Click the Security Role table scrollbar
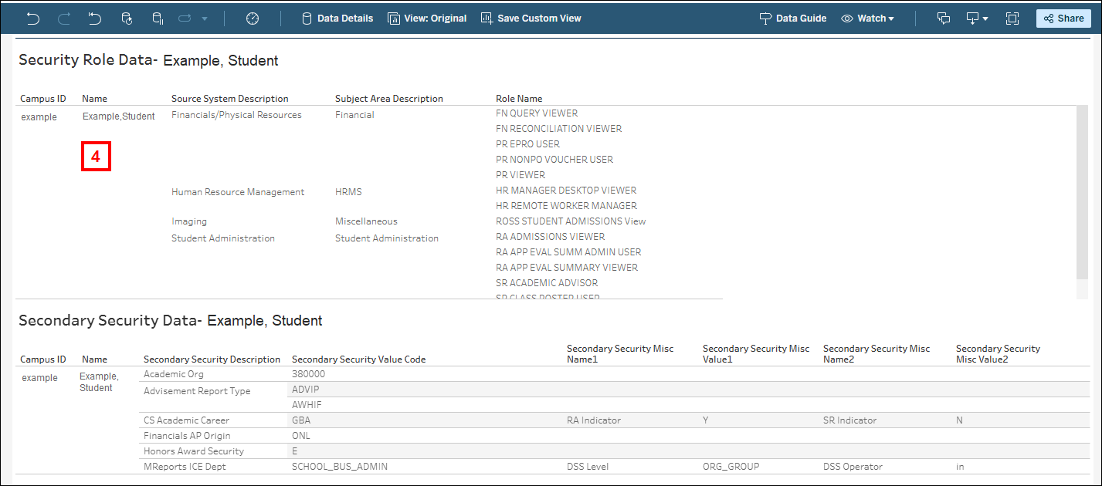Image resolution: width=1102 pixels, height=486 pixels. (1082, 193)
